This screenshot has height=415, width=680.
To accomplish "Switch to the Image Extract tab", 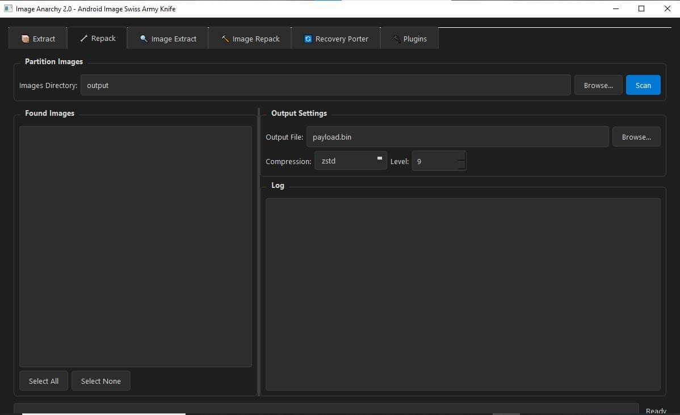I will tap(167, 39).
